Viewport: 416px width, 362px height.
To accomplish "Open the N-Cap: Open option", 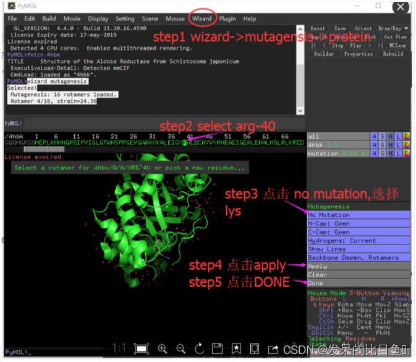I will tap(359, 223).
